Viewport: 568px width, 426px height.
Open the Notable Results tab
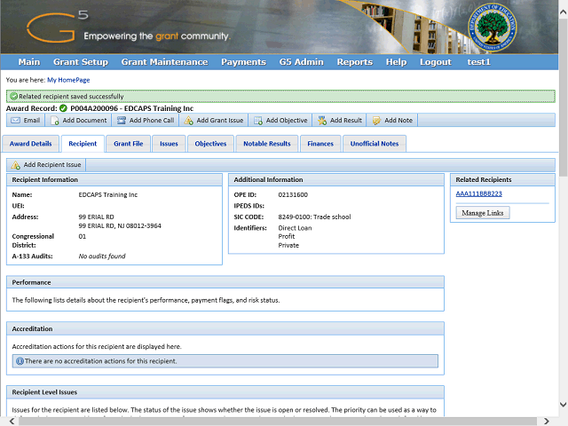tap(266, 144)
